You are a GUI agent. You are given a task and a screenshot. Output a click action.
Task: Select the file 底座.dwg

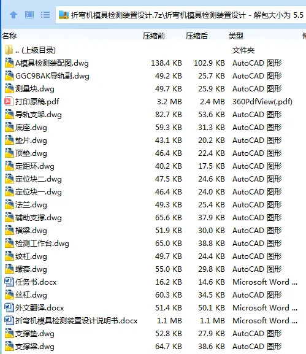(31, 128)
